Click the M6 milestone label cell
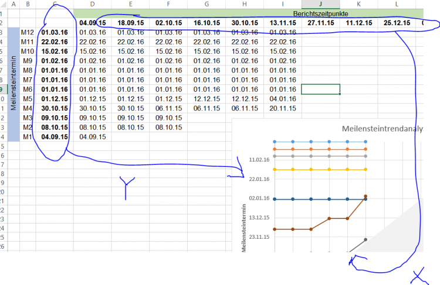This screenshot has height=285, width=440. [x=27, y=89]
